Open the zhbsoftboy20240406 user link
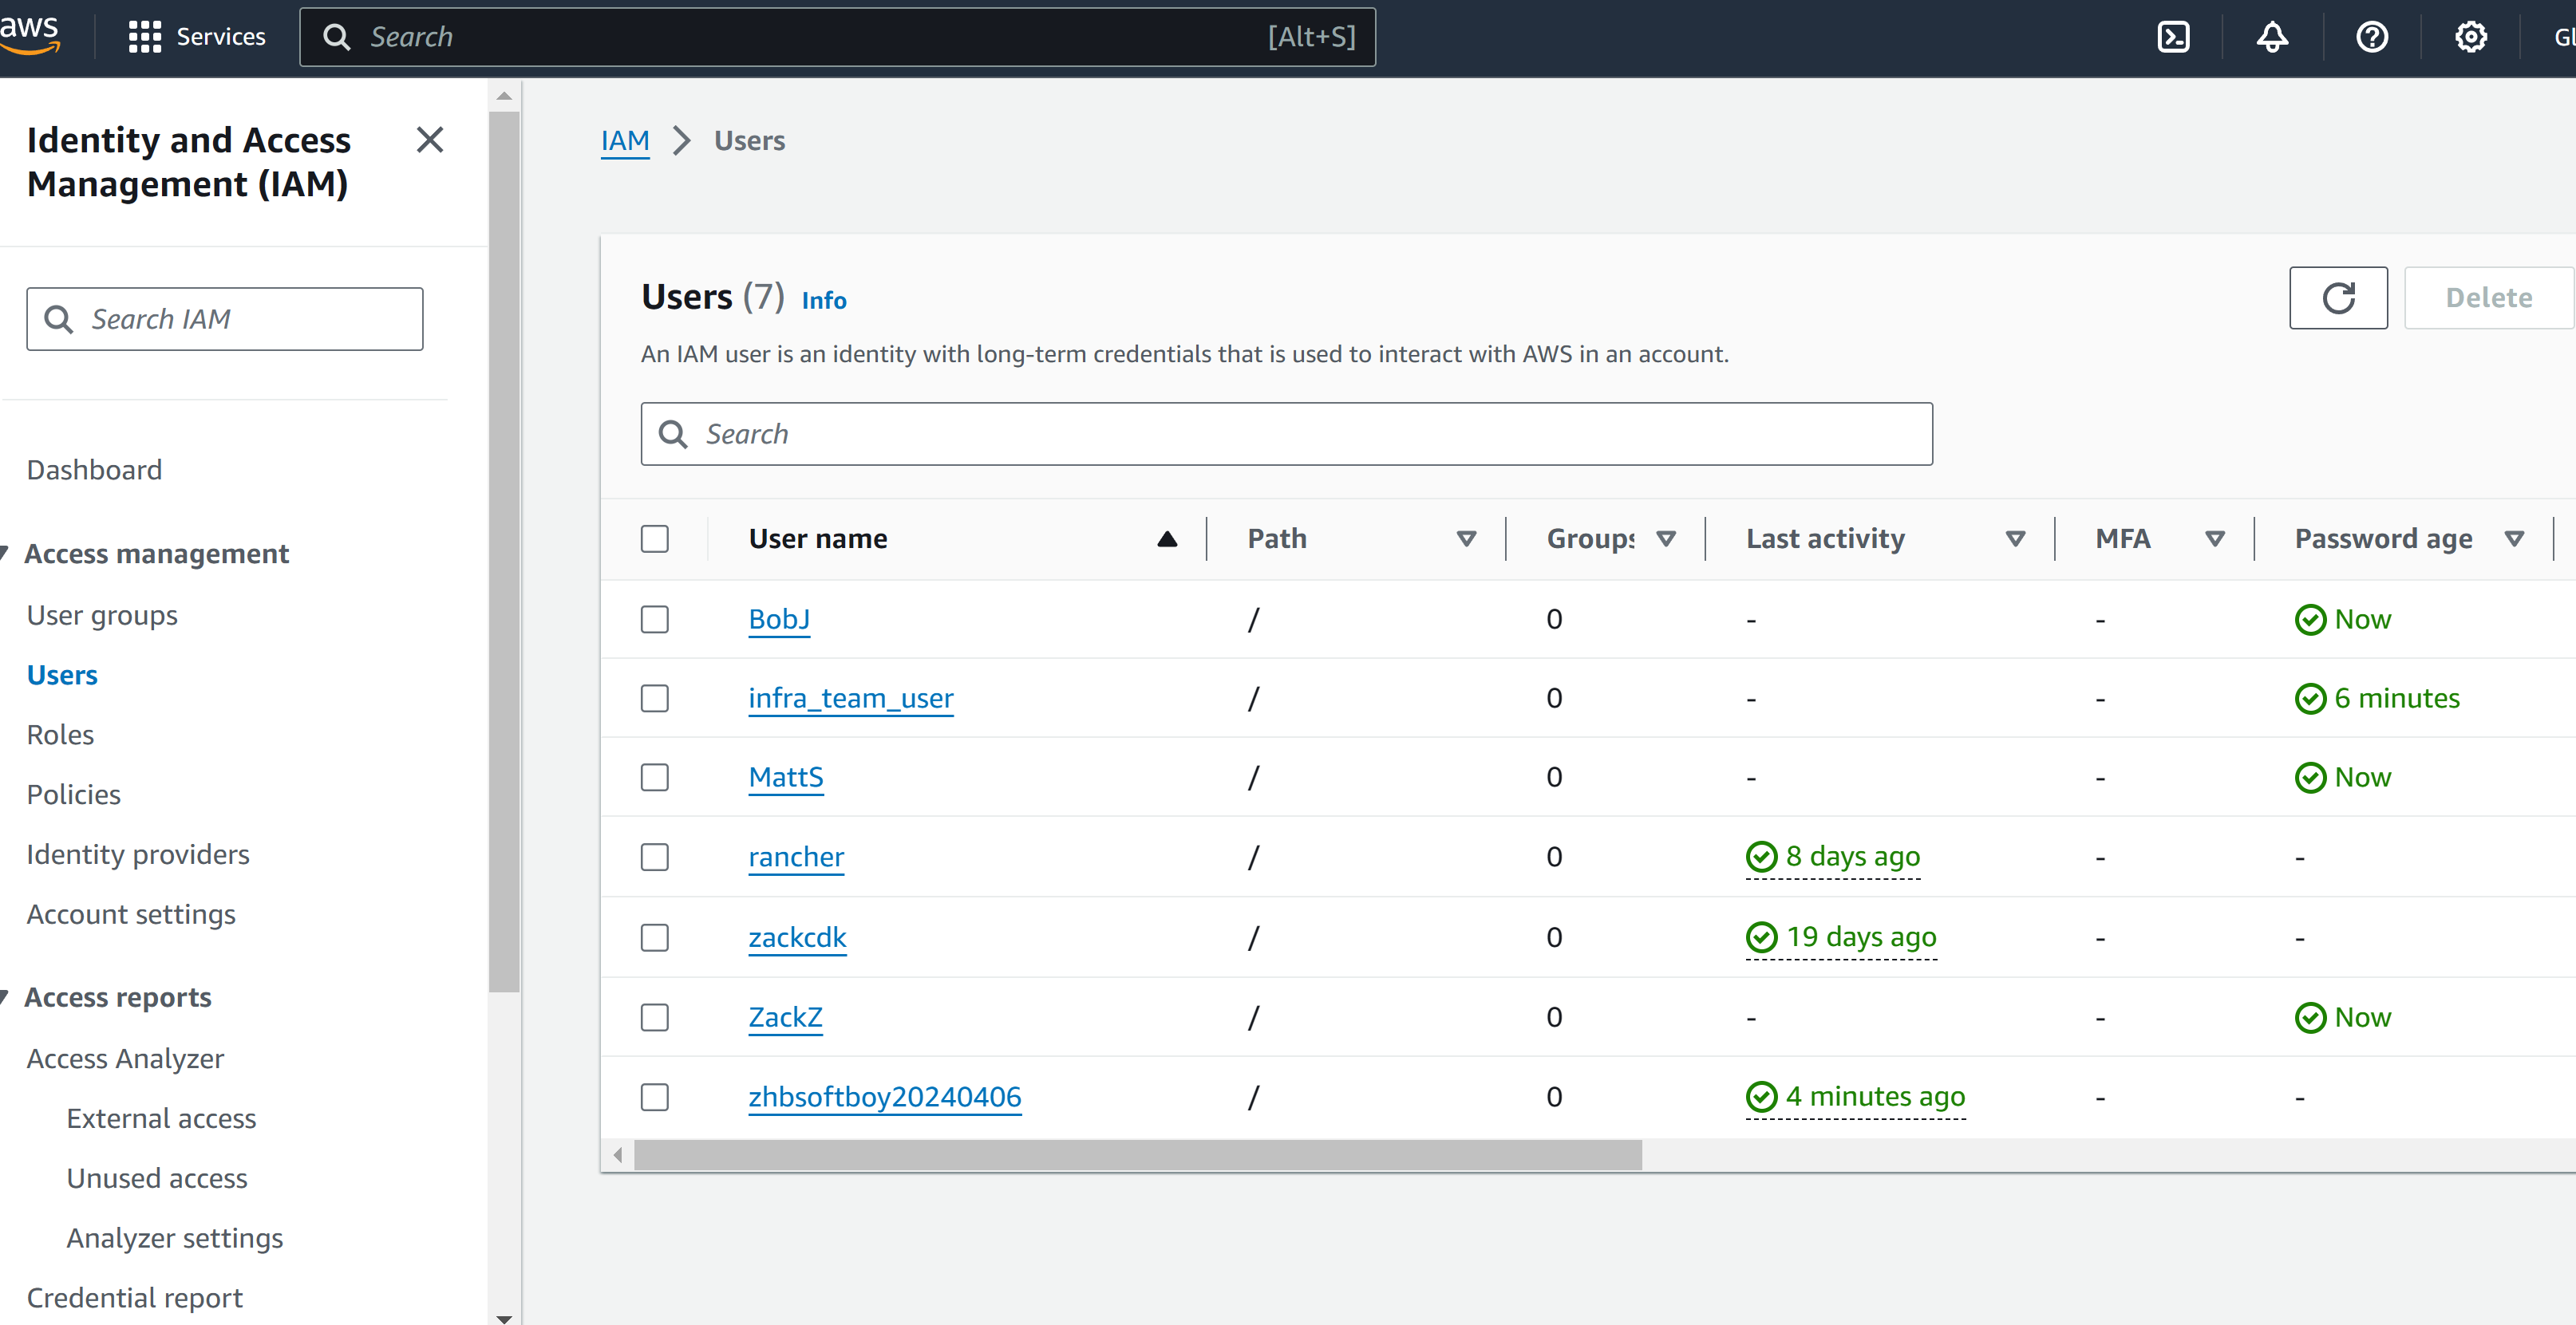Viewport: 2576px width, 1325px height. [x=885, y=1097]
